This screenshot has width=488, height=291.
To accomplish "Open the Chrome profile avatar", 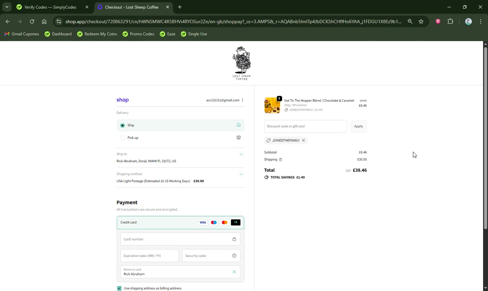I will tap(468, 21).
